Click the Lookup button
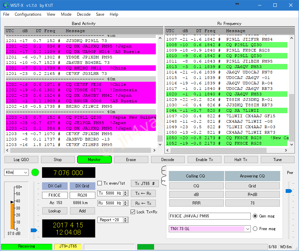The image size is (299, 251). [x=55, y=211]
